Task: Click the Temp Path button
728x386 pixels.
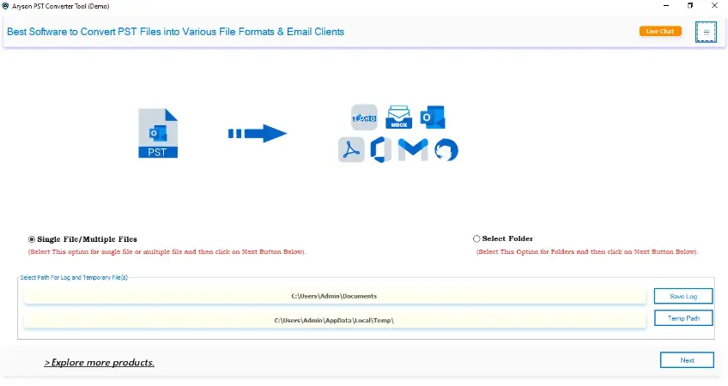Action: click(683, 318)
